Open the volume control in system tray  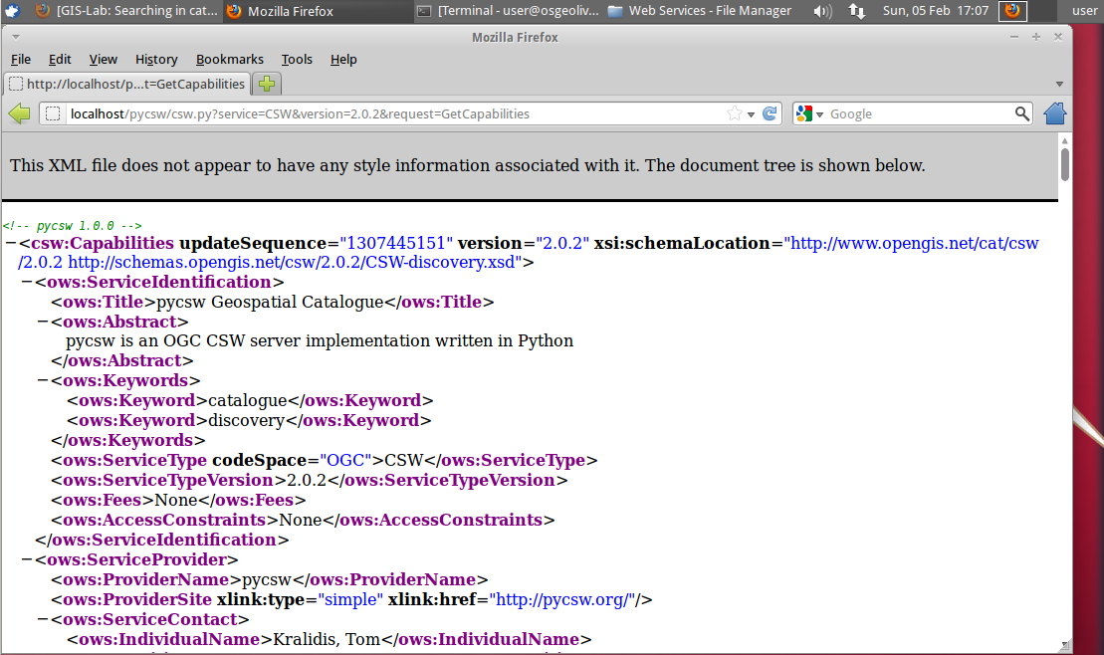821,11
